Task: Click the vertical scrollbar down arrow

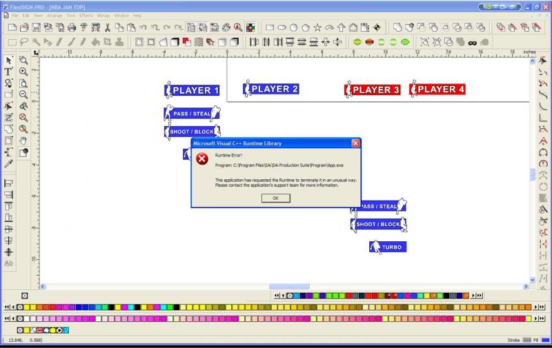Action: [x=532, y=280]
